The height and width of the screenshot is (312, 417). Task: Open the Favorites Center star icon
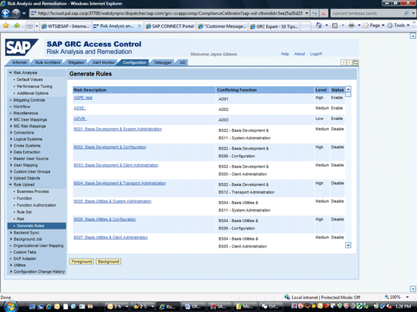6,26
